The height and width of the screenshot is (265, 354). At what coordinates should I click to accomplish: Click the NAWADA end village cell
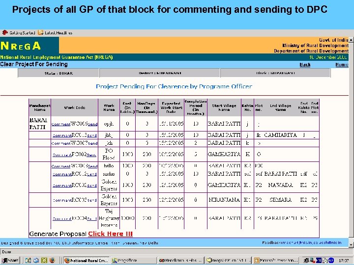click(x=280, y=185)
